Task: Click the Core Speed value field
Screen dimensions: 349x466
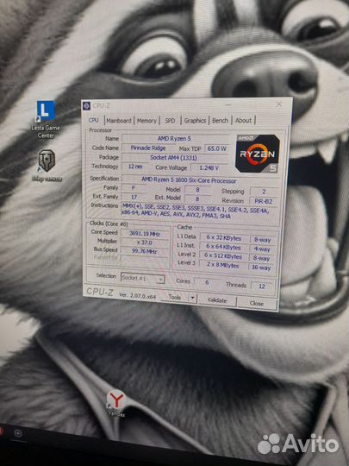Action: (145, 234)
